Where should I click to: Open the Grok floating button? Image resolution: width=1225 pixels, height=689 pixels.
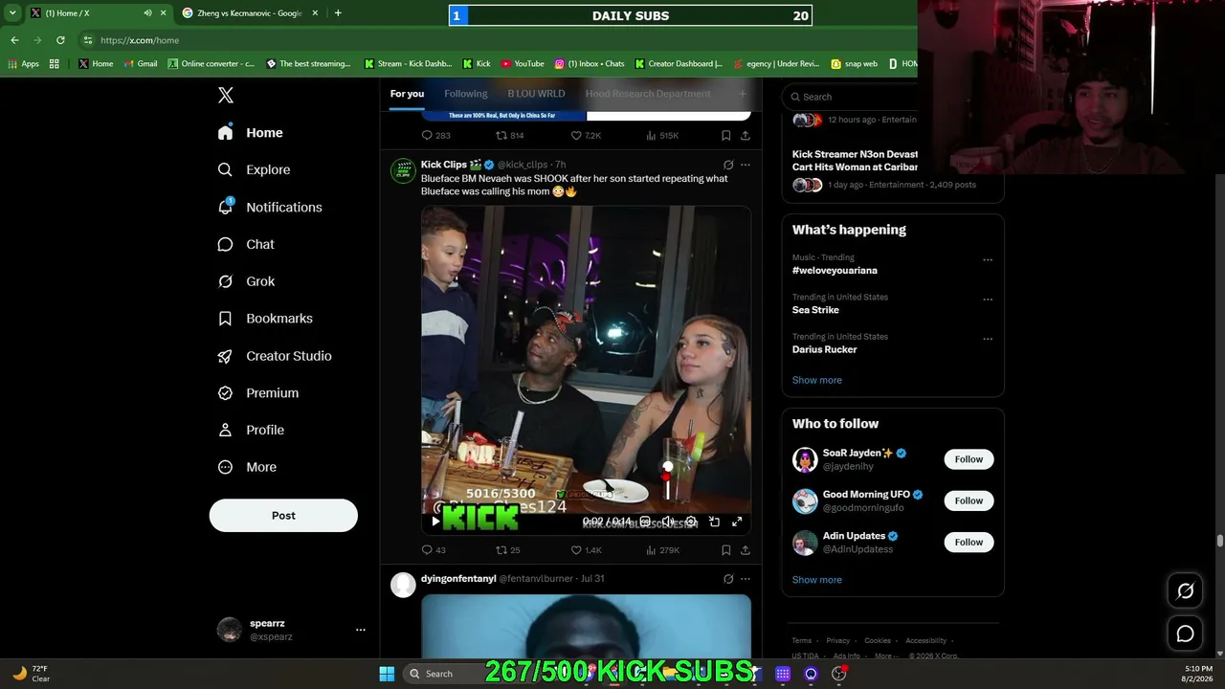1185,591
